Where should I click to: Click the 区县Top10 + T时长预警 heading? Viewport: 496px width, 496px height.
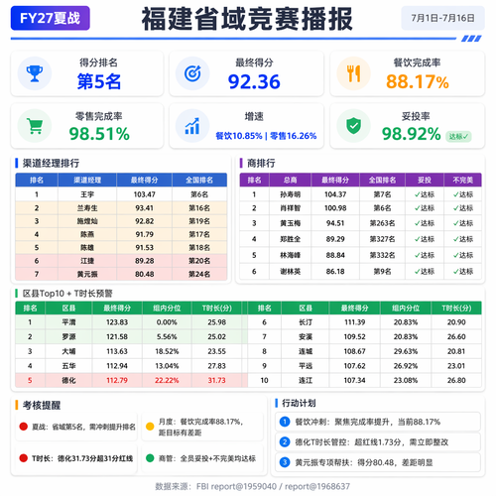pyautogui.click(x=67, y=294)
